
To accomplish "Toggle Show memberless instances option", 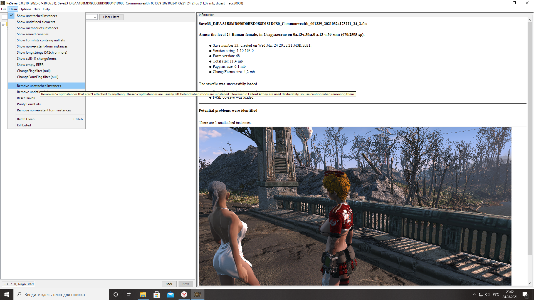I will click(37, 28).
